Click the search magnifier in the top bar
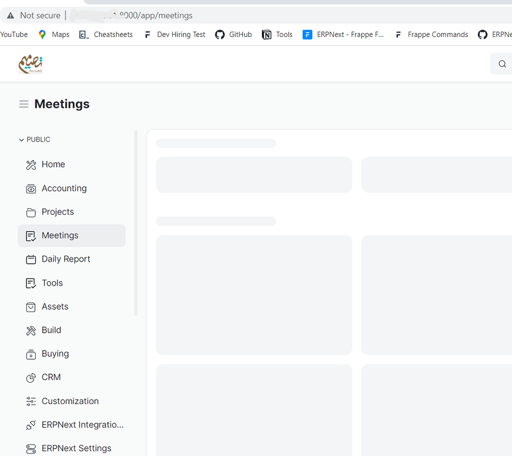The width and height of the screenshot is (512, 456). click(502, 64)
